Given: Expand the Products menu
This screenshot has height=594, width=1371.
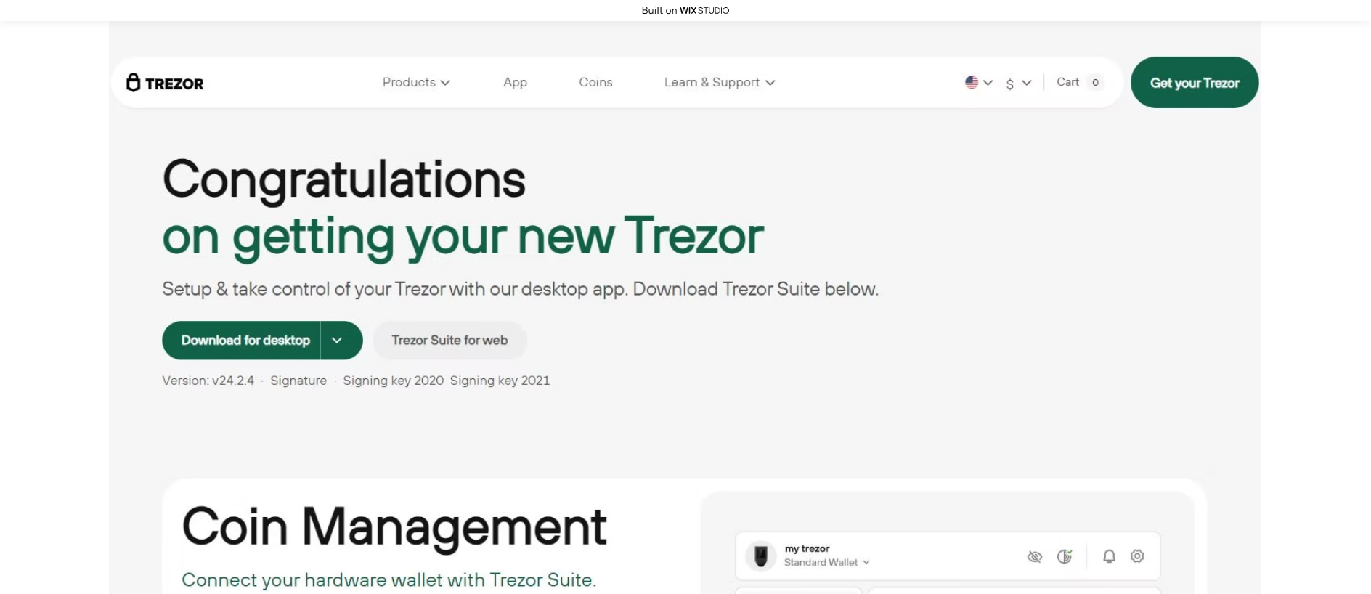Looking at the screenshot, I should pyautogui.click(x=416, y=83).
